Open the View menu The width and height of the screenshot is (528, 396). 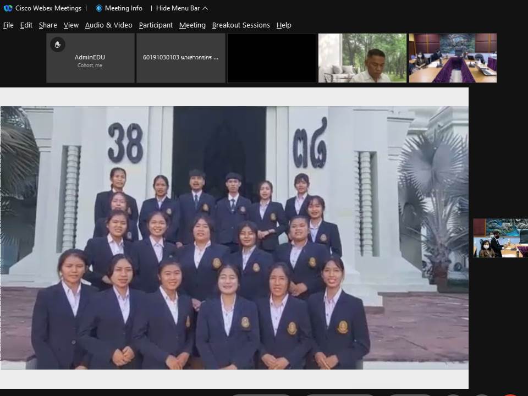click(71, 25)
